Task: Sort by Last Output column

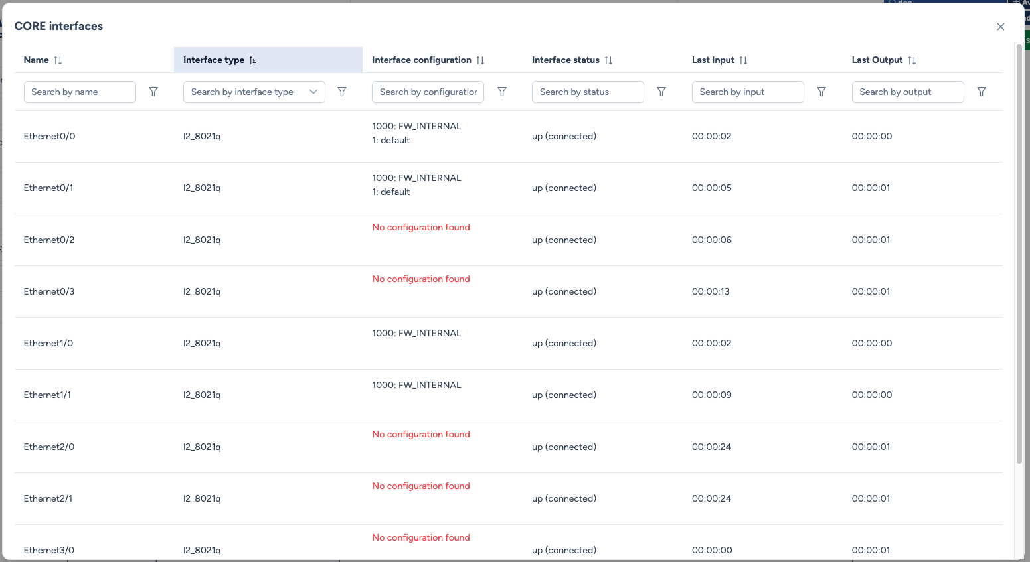Action: [912, 60]
